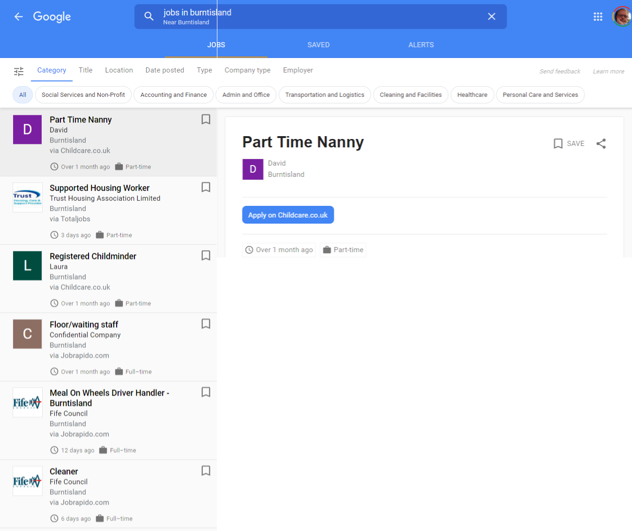
Task: Share the Part Time Nanny job
Action: point(601,144)
